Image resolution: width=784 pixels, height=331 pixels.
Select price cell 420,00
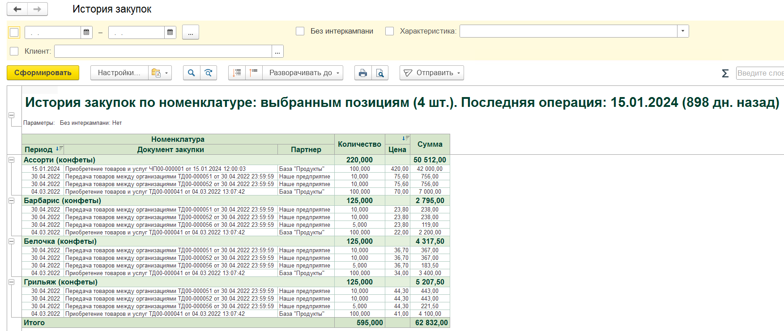click(x=398, y=169)
